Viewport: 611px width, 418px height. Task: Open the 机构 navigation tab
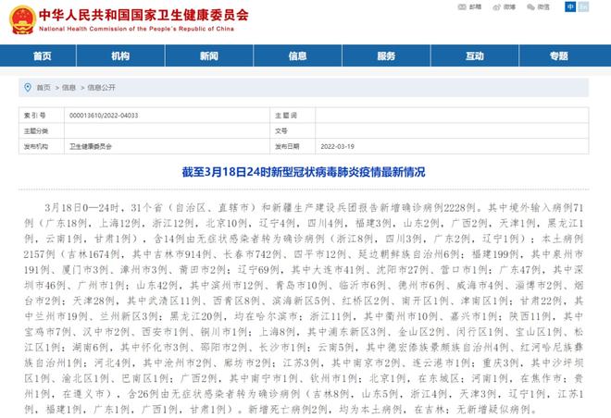point(120,55)
